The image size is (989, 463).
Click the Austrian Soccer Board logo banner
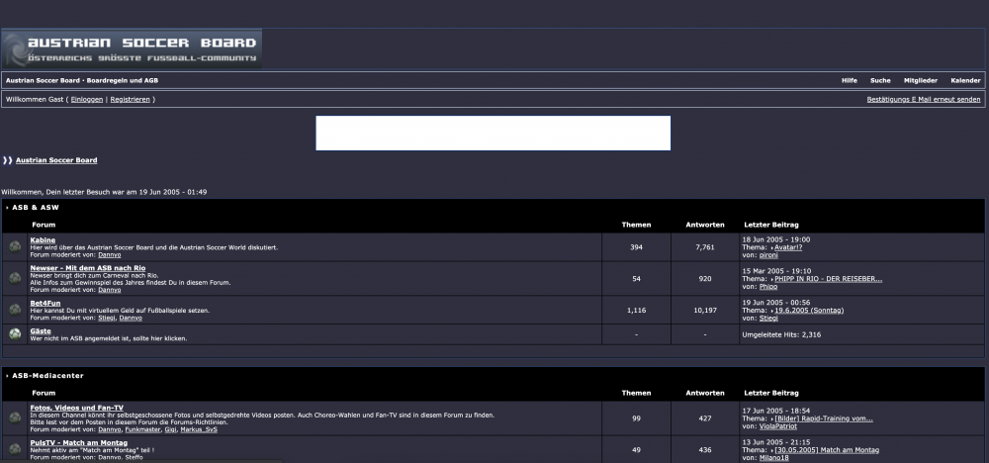pyautogui.click(x=132, y=48)
